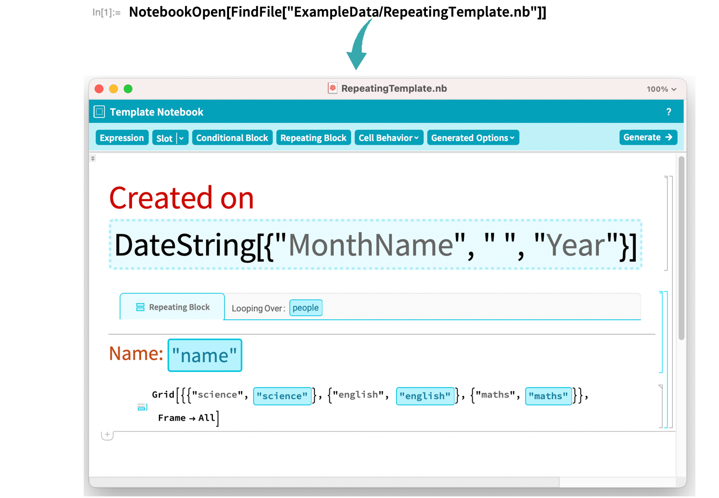719x498 pixels.
Task: Click the vertical scrollbar thumb
Action: pos(681,247)
